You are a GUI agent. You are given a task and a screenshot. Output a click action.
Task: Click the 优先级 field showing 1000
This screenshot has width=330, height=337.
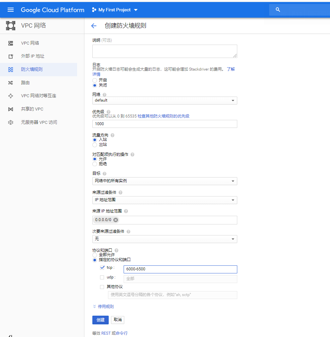(x=165, y=124)
